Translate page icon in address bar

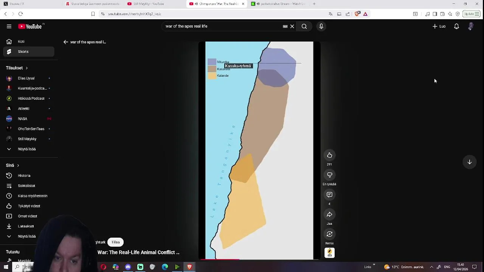click(x=330, y=14)
